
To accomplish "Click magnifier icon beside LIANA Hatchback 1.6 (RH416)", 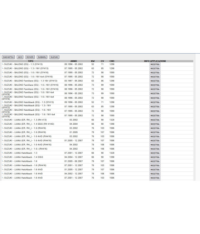I will pos(3,165).
